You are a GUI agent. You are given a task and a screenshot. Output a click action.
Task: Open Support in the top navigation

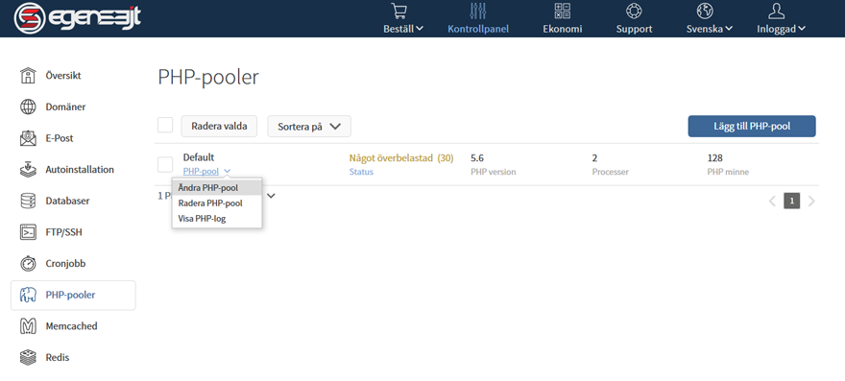point(634,29)
